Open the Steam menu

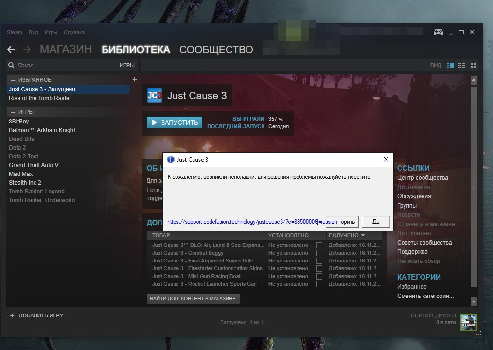pyautogui.click(x=15, y=32)
